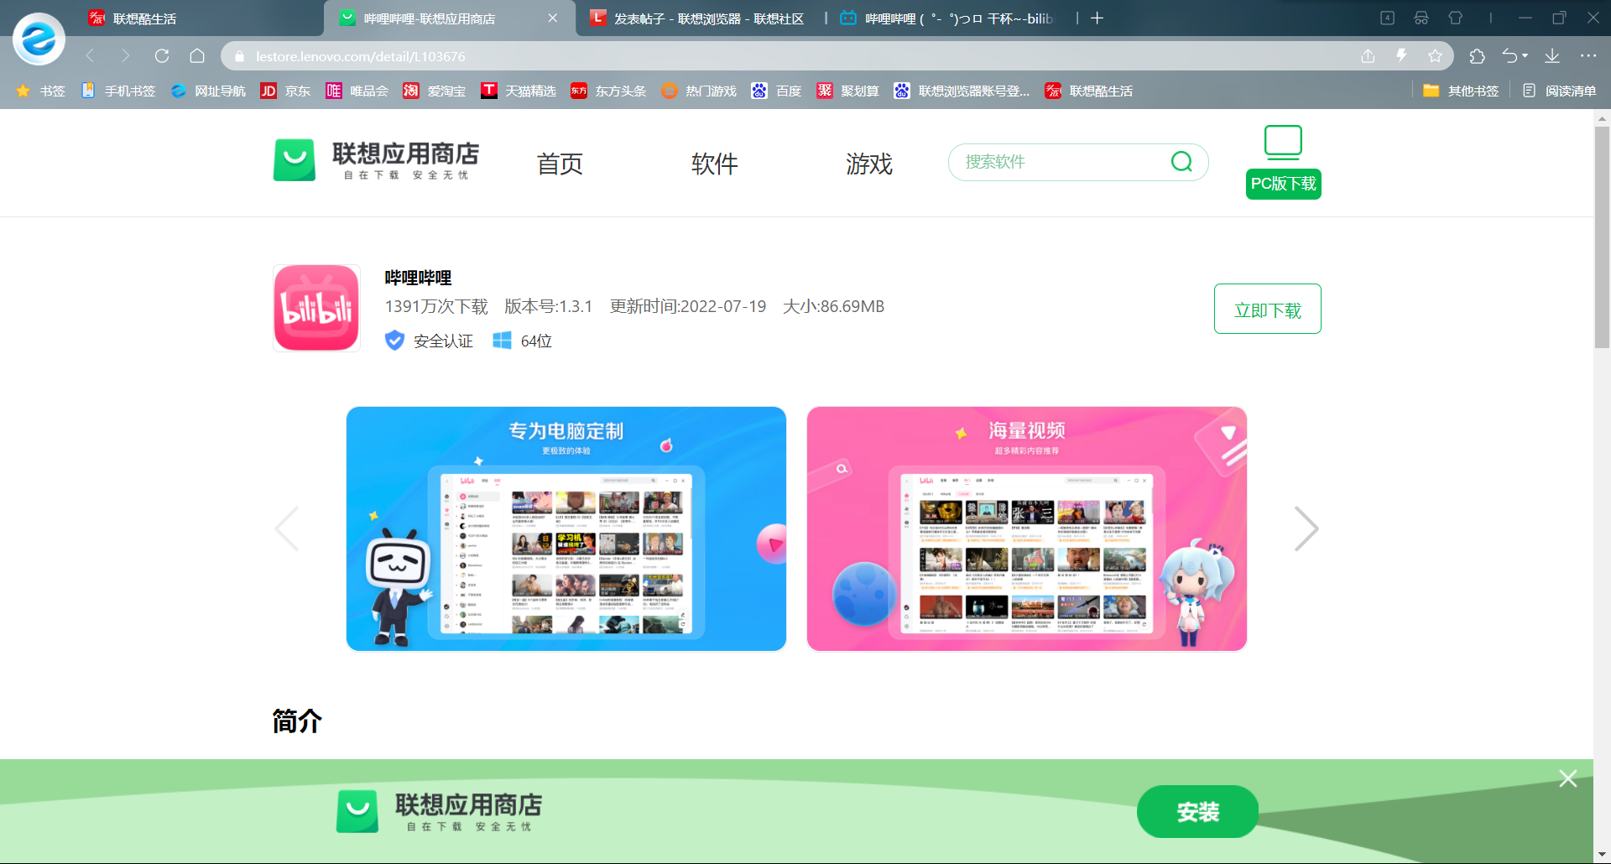Show next screenshot with right chevron
1611x864 pixels.
click(x=1306, y=528)
